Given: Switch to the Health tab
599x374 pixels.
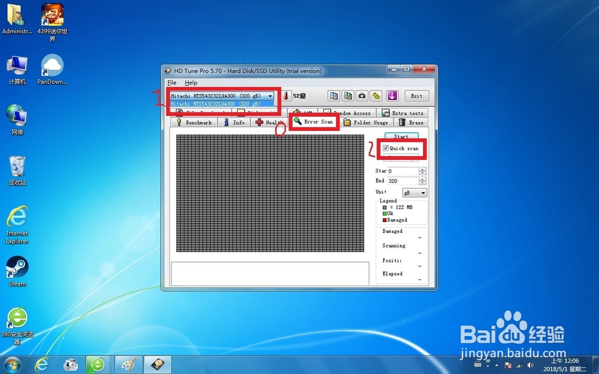Looking at the screenshot, I should [x=269, y=123].
